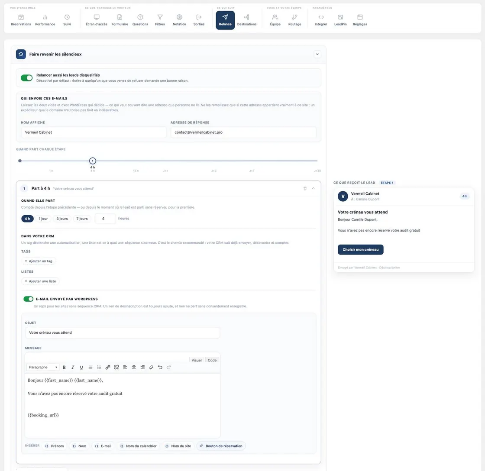Select the '3 jours' delay option

(x=62, y=219)
